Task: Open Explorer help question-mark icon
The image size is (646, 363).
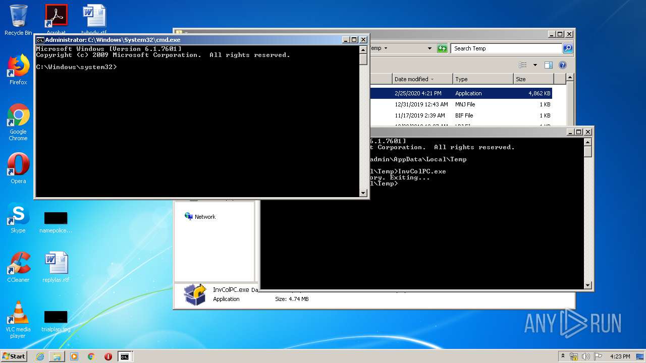Action: click(x=563, y=65)
